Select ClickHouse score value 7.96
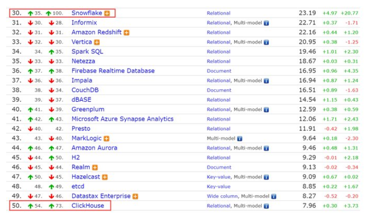 pos(309,206)
